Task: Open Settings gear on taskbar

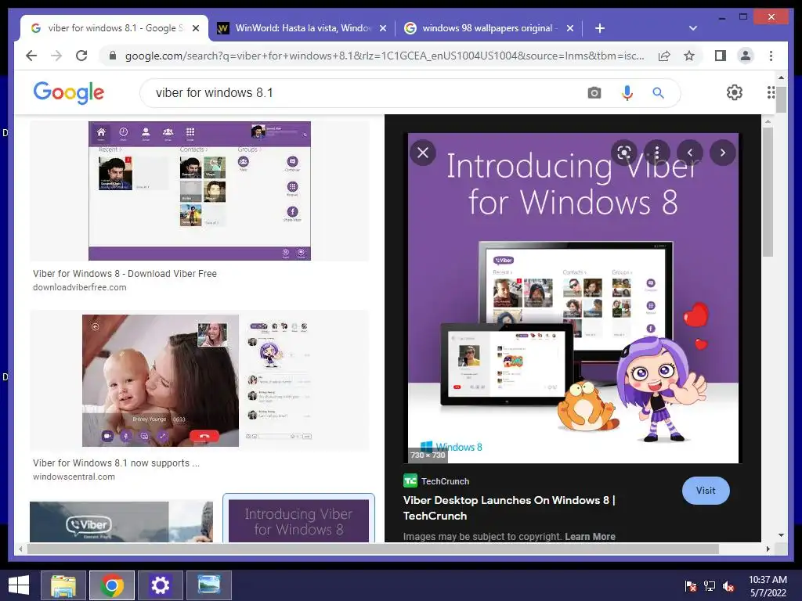Action: [160, 585]
